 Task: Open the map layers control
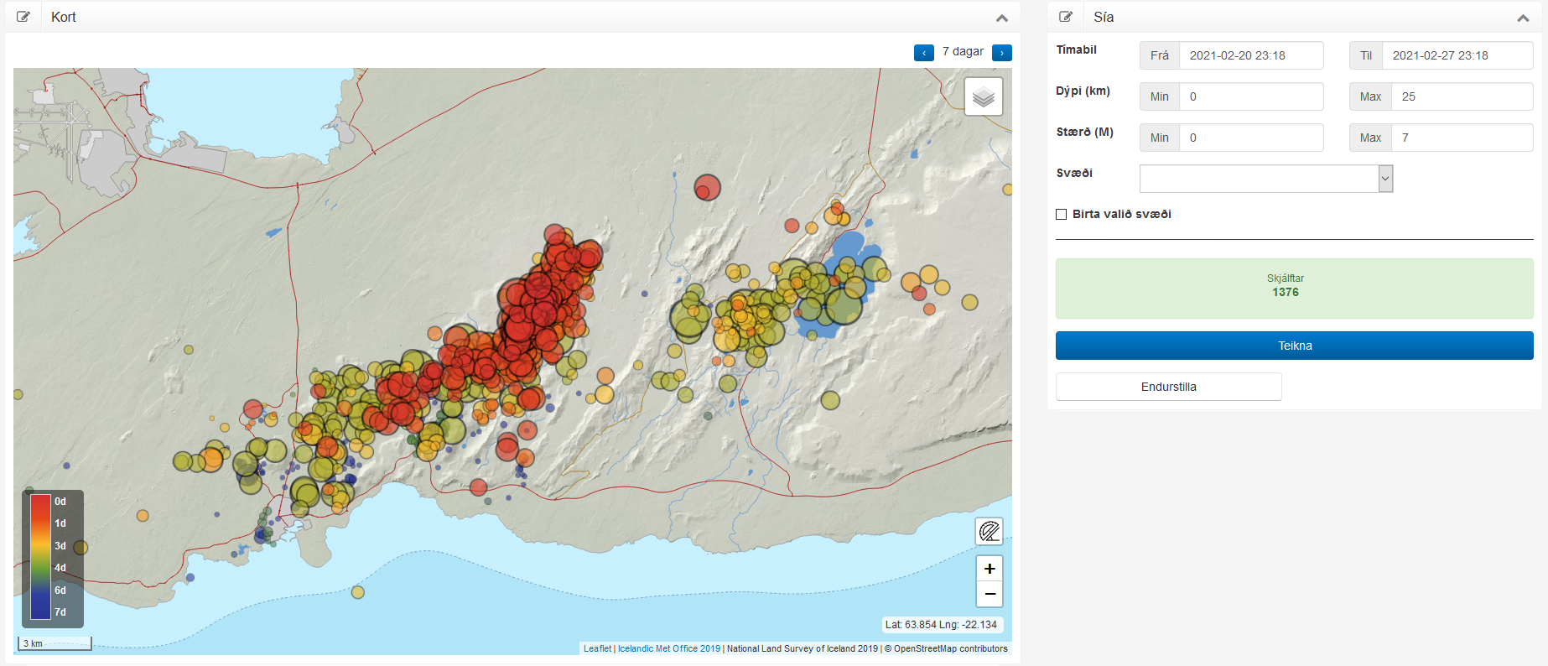[x=983, y=96]
